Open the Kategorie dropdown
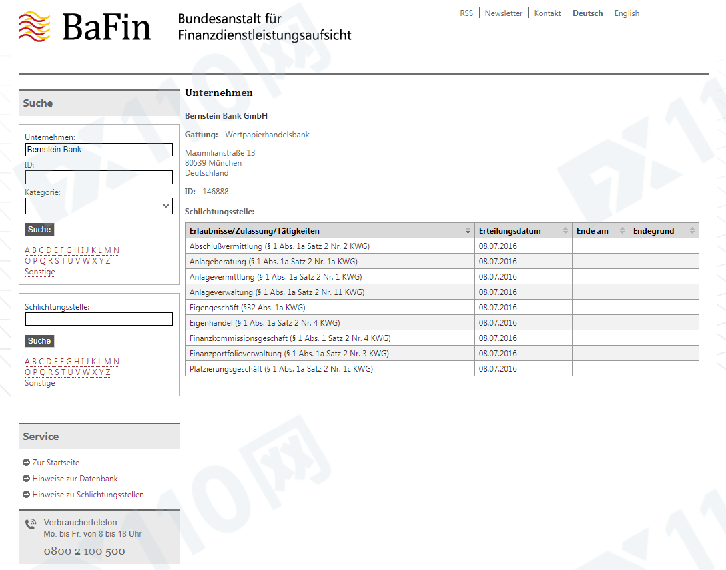The image size is (726, 570). (99, 206)
